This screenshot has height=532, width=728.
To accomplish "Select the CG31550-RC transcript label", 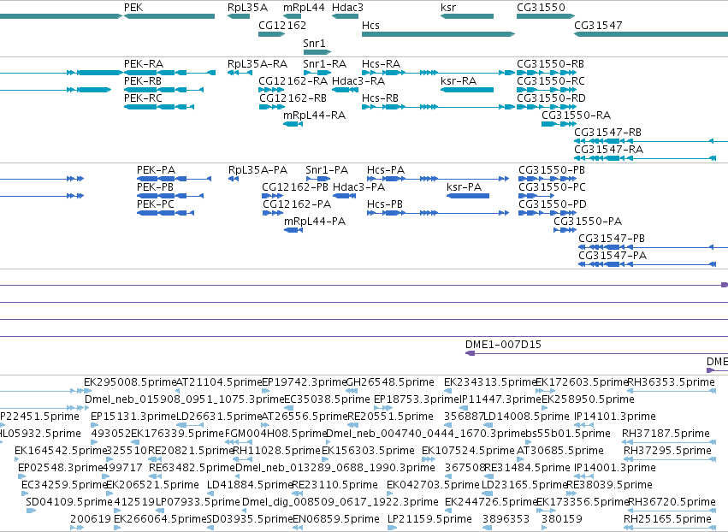I will tap(551, 80).
